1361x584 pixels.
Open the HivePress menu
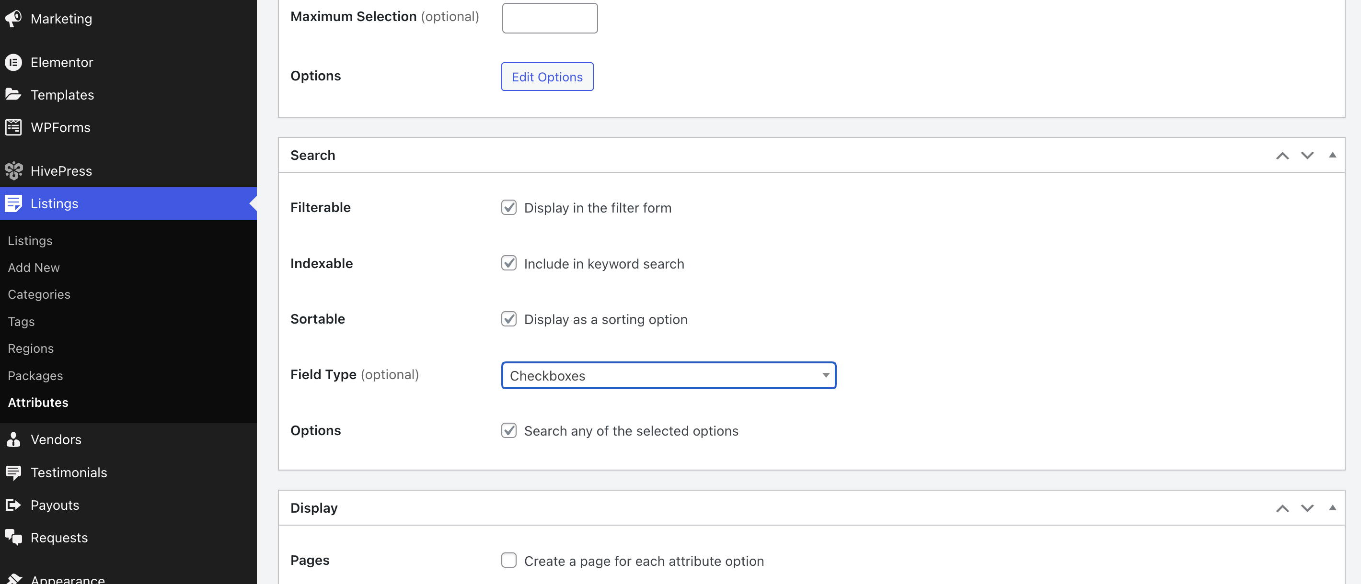[x=61, y=171]
